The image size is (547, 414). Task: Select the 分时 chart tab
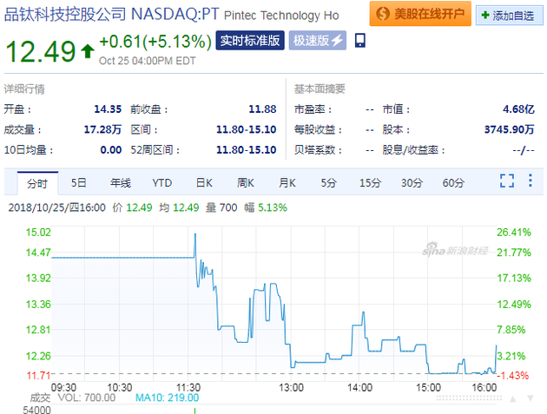[37, 183]
